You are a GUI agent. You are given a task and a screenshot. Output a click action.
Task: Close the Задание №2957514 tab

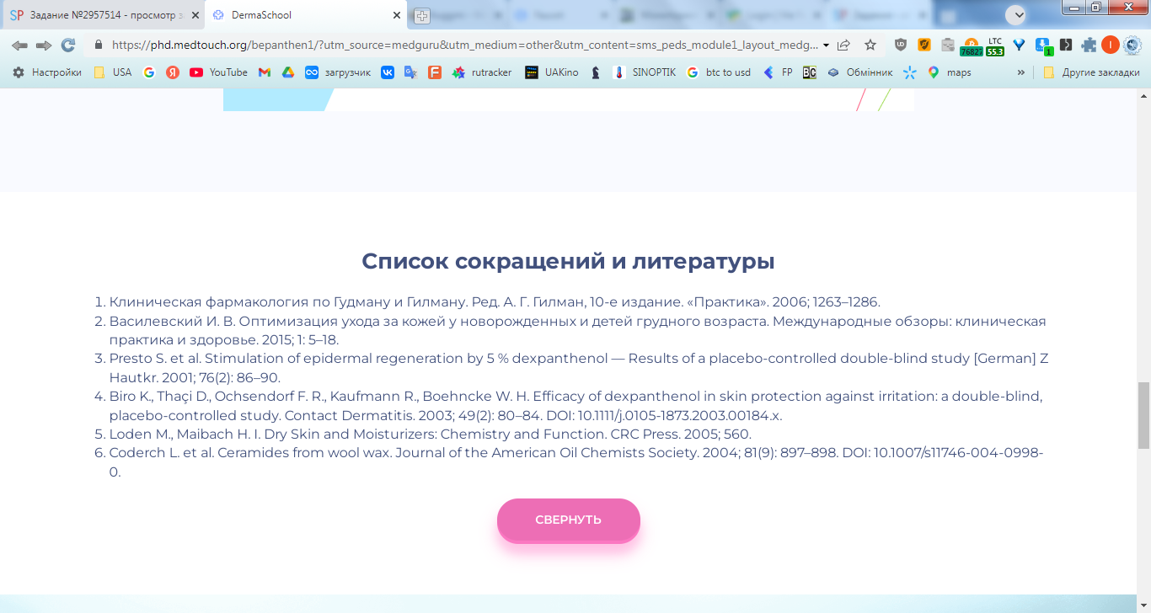(x=195, y=15)
